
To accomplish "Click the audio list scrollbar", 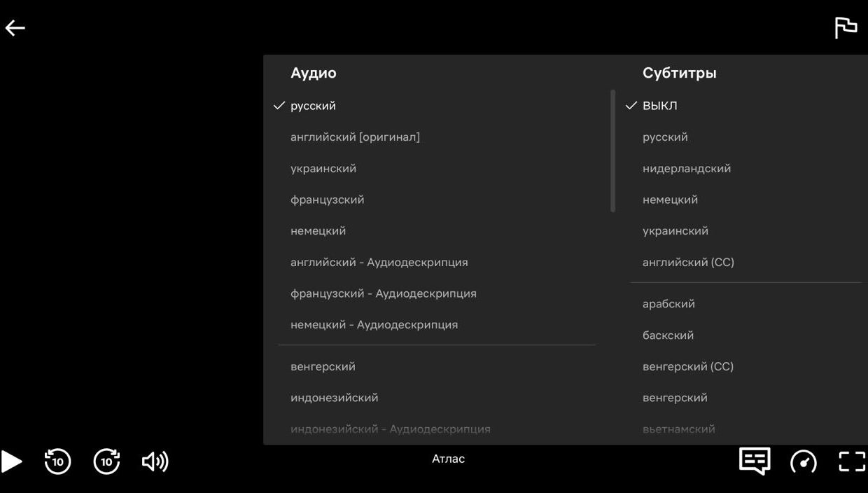I will (613, 151).
